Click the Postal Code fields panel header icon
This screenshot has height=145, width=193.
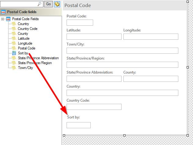point(3,12)
